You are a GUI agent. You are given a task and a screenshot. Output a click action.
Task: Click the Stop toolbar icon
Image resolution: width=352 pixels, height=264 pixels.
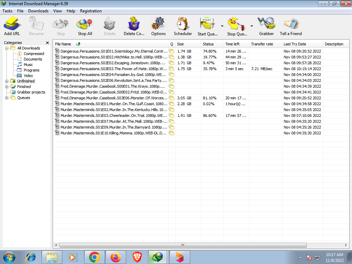[60, 24]
